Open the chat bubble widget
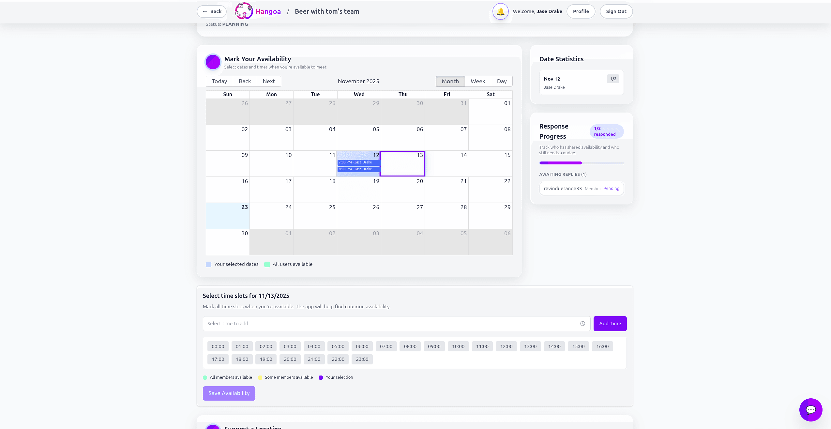The height and width of the screenshot is (429, 831). pyautogui.click(x=810, y=409)
